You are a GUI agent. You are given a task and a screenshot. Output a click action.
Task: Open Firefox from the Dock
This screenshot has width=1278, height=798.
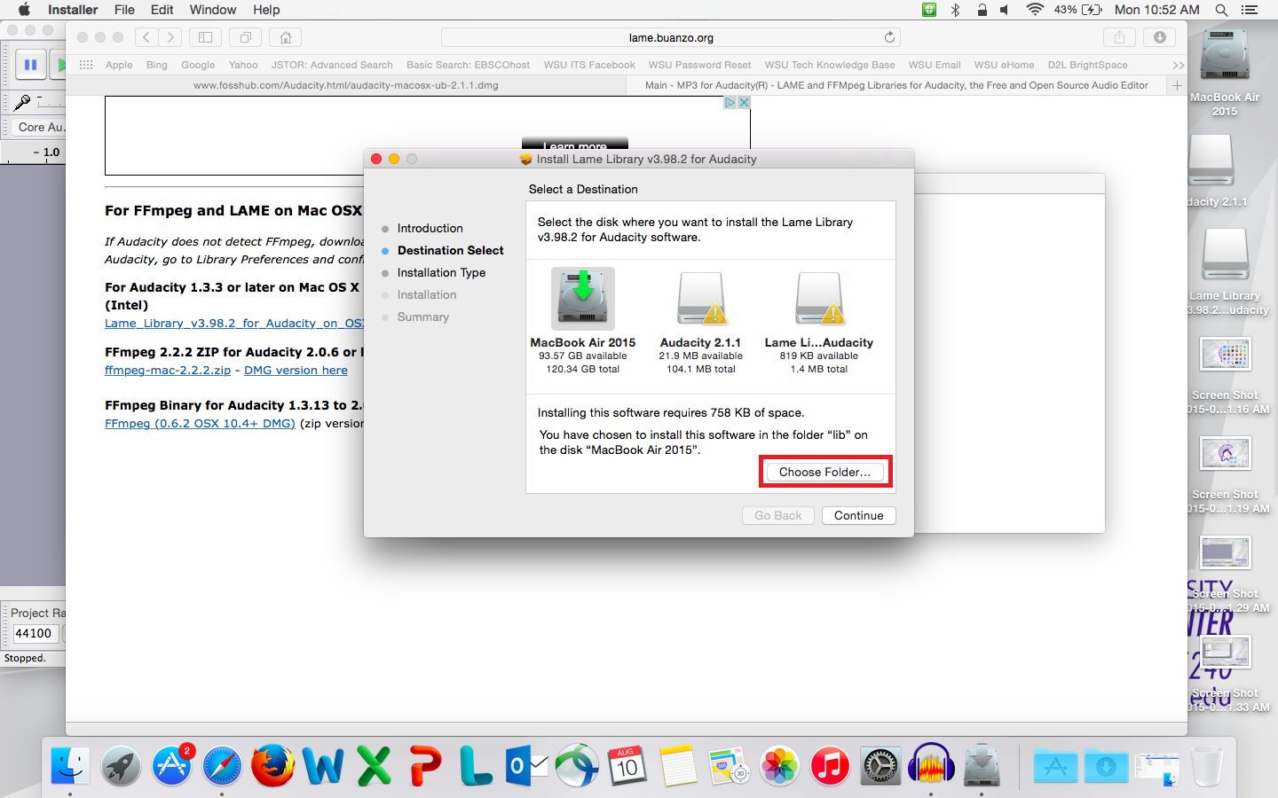pyautogui.click(x=272, y=765)
